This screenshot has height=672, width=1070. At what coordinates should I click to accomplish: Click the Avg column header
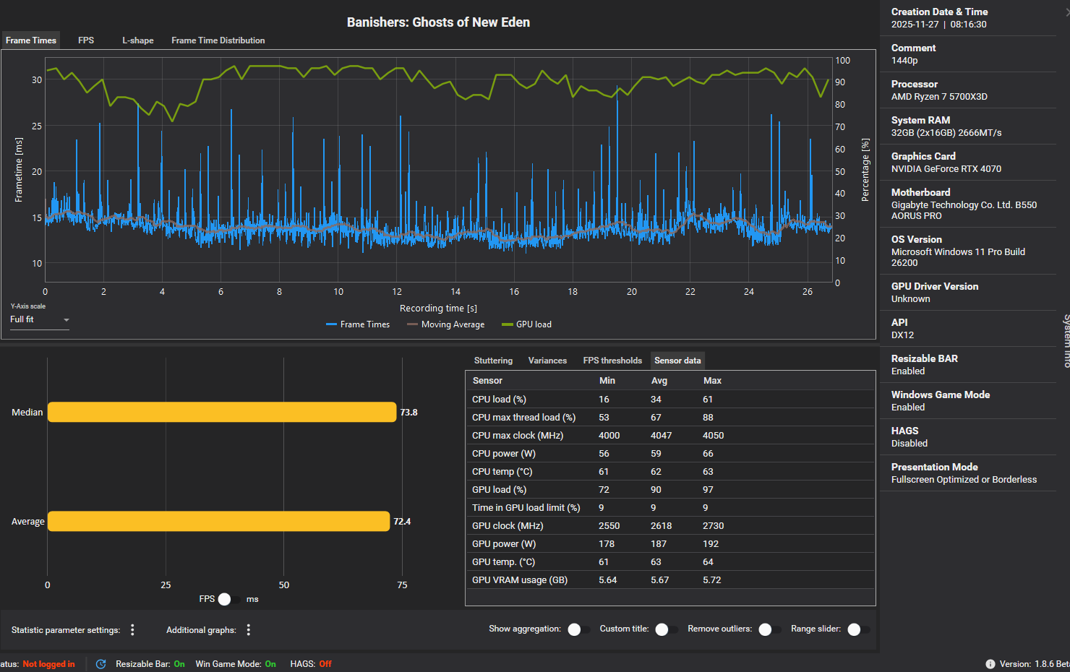tap(659, 381)
